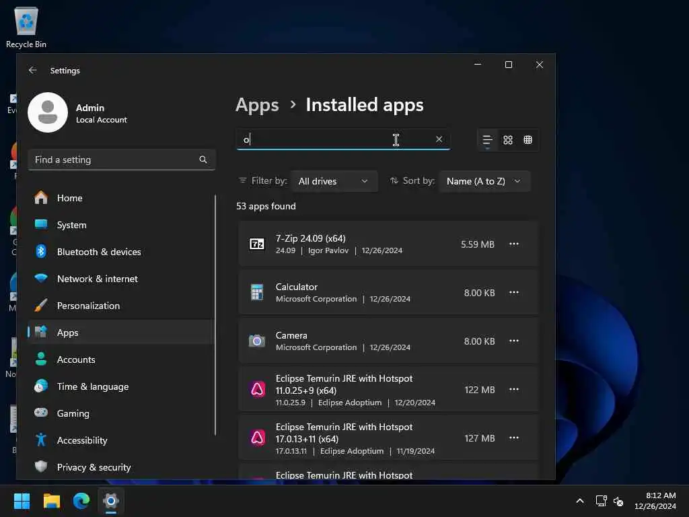Click the Installed apps heading

pos(365,105)
